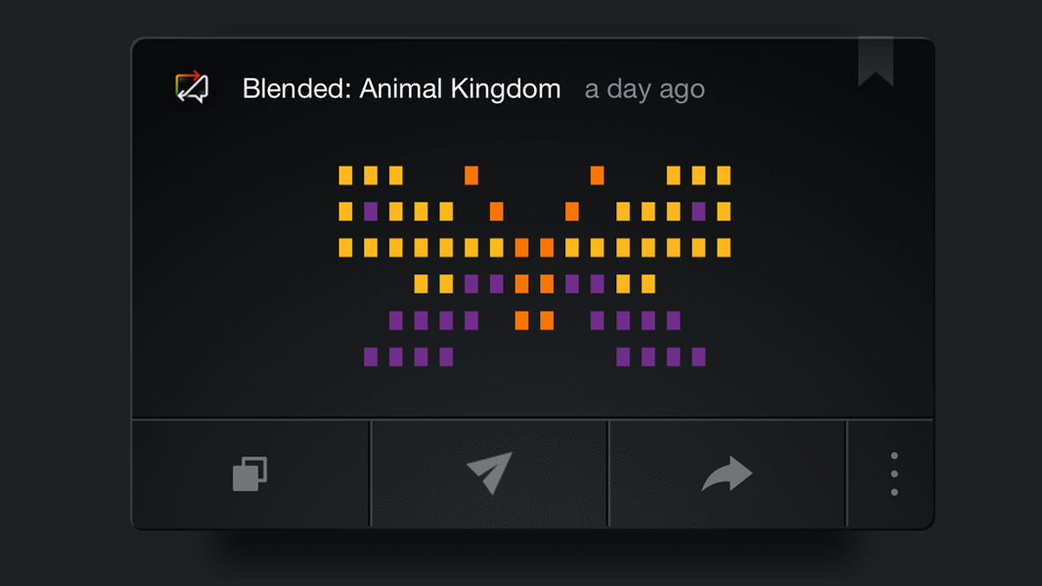Screen dimensions: 1042x586
Task: Click the "a day ago" timestamp
Action: pyautogui.click(x=644, y=89)
